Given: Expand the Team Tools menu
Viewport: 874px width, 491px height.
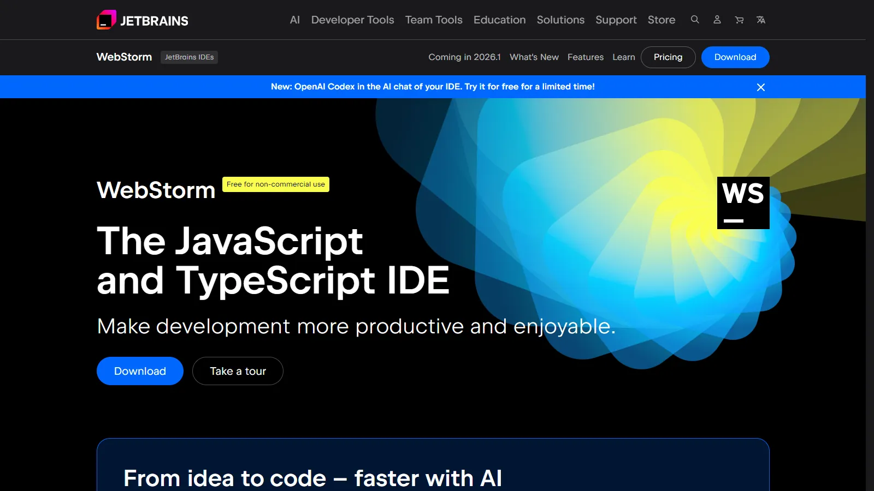Looking at the screenshot, I should point(433,20).
